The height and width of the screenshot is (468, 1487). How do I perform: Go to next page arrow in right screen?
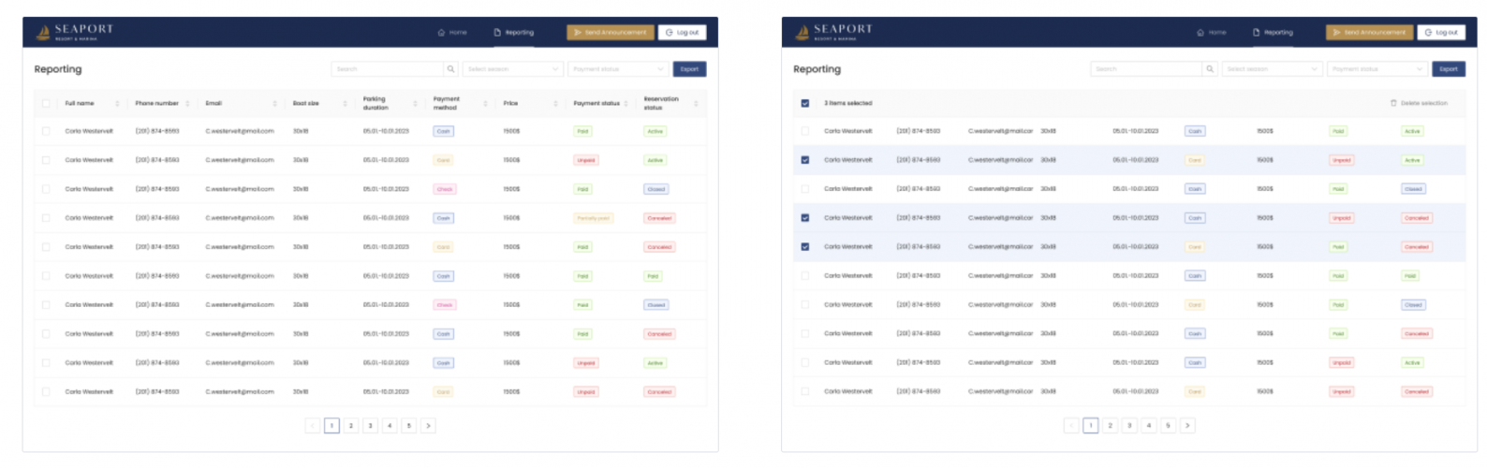[x=1187, y=426]
